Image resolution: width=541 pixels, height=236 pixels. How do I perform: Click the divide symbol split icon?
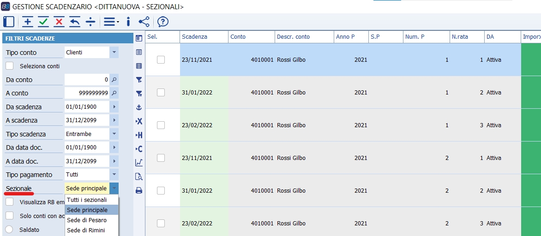[90, 22]
